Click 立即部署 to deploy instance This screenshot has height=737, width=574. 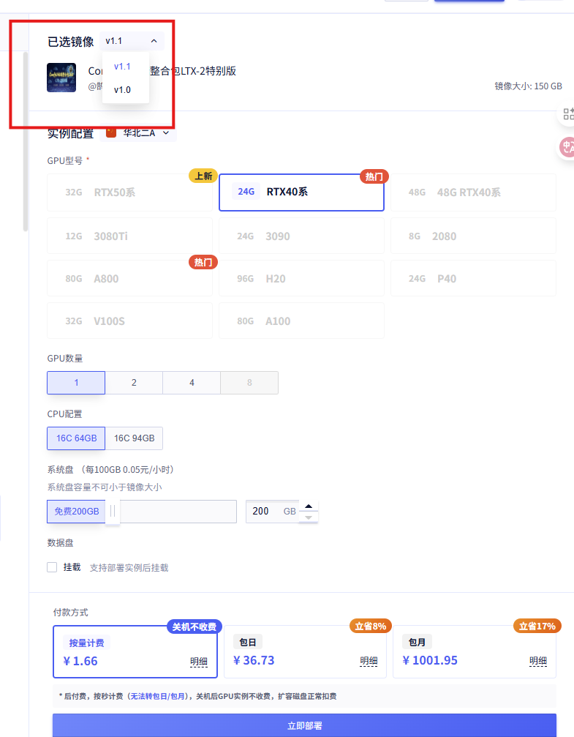click(x=304, y=725)
